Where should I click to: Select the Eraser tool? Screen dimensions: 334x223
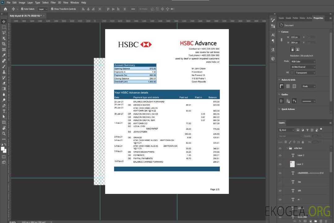tap(4, 83)
